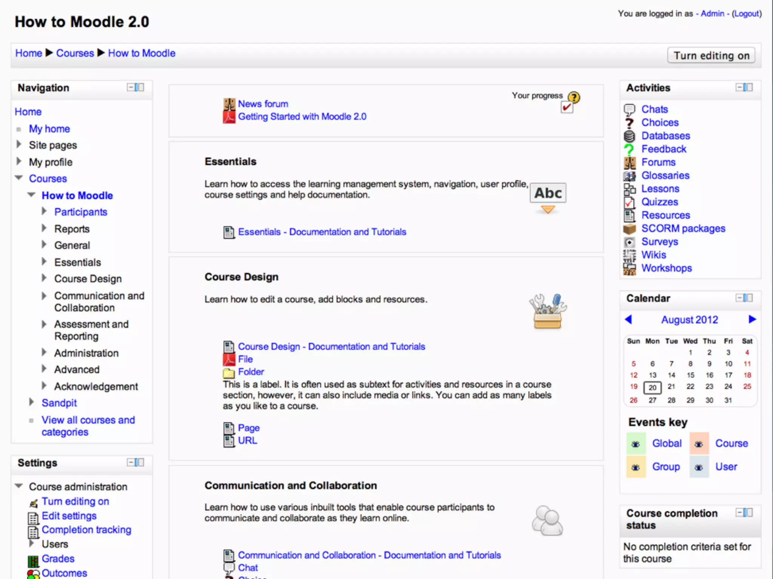Click the orange Course events swatch

(699, 444)
